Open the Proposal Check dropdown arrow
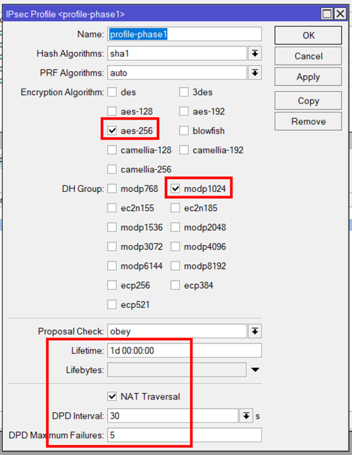 click(x=255, y=331)
